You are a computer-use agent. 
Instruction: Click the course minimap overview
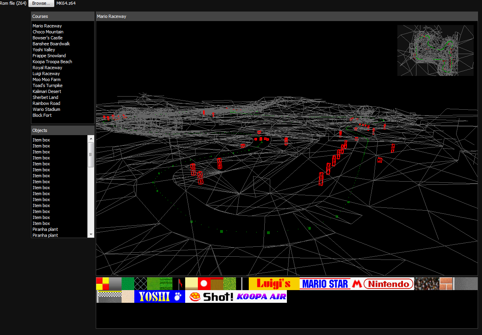pos(436,50)
